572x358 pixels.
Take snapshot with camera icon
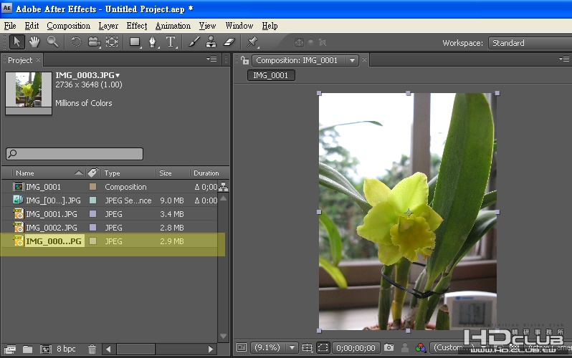click(x=389, y=347)
